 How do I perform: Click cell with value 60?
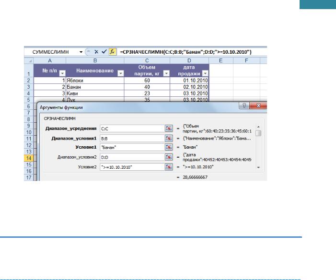(147, 81)
